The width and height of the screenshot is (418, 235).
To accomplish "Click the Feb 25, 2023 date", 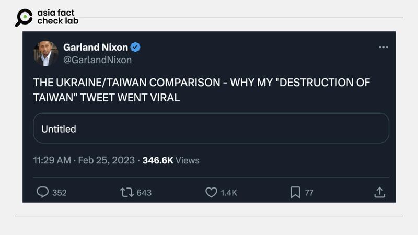I will point(106,160).
